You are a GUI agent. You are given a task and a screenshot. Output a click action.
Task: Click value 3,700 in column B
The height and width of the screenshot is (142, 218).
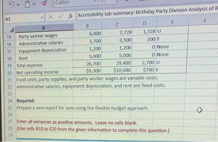pyautogui.click(x=95, y=41)
